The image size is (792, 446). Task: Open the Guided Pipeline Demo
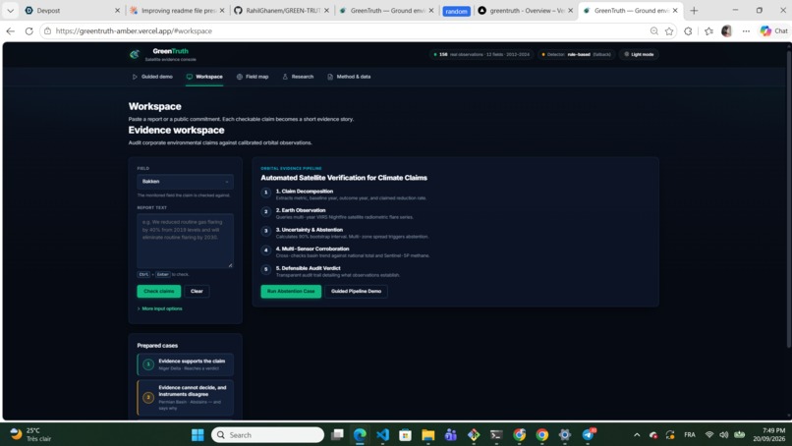356,292
